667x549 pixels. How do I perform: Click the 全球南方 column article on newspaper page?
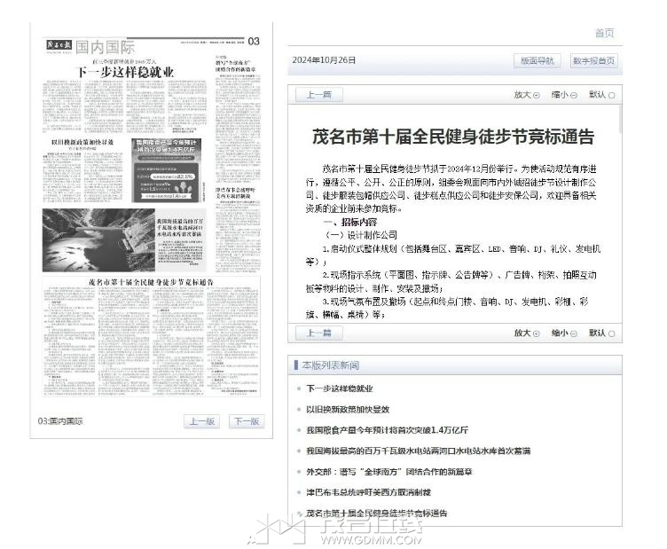237,118
